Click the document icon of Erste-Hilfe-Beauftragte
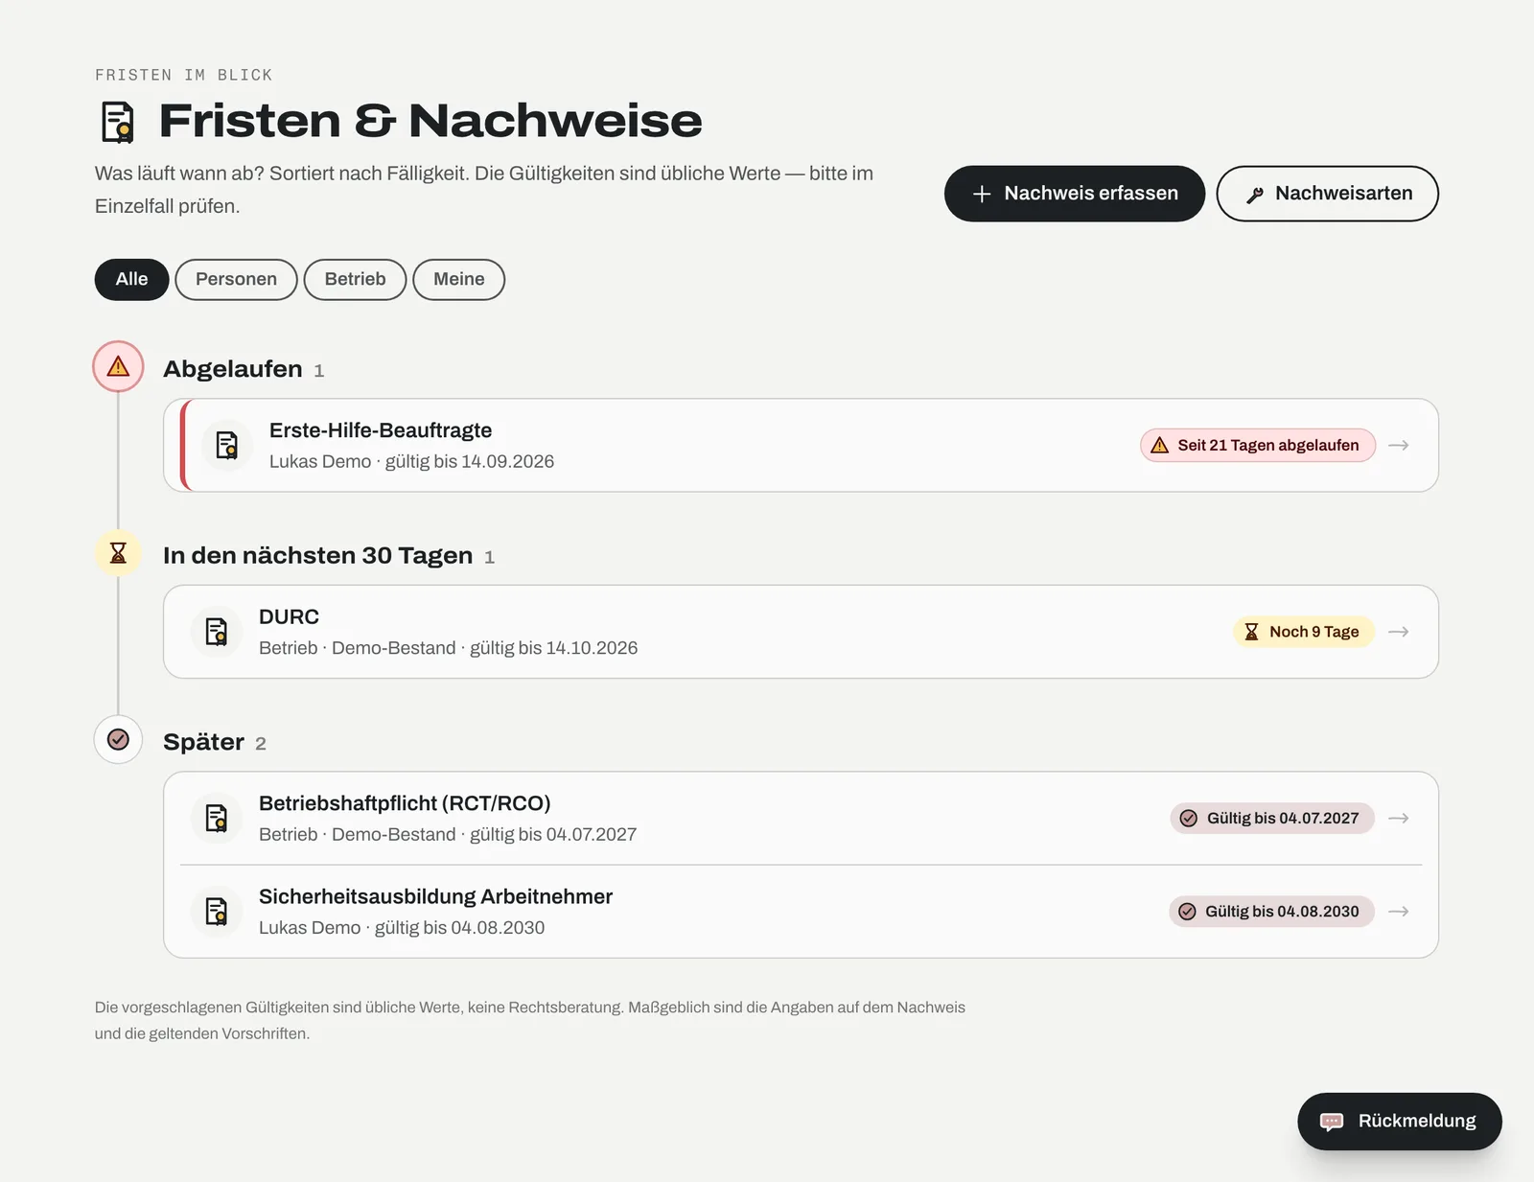This screenshot has width=1534, height=1182. 227,446
